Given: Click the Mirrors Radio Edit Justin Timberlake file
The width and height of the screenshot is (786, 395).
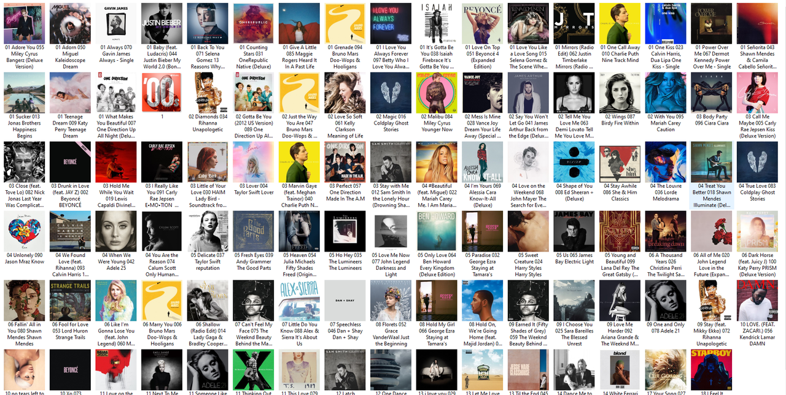Looking at the screenshot, I should coord(574,37).
